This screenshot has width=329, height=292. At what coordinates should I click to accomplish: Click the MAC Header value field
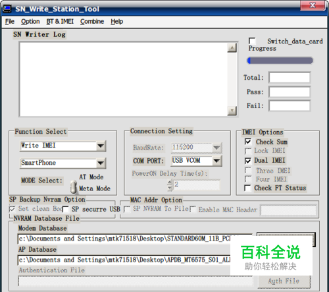pos(288,210)
